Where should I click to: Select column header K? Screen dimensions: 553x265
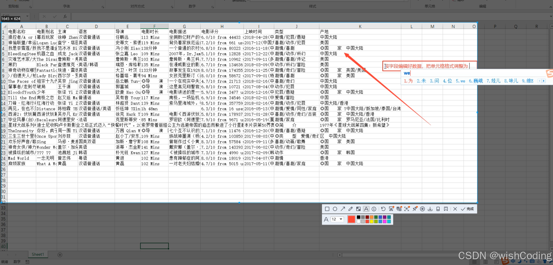pyautogui.click(x=360, y=26)
